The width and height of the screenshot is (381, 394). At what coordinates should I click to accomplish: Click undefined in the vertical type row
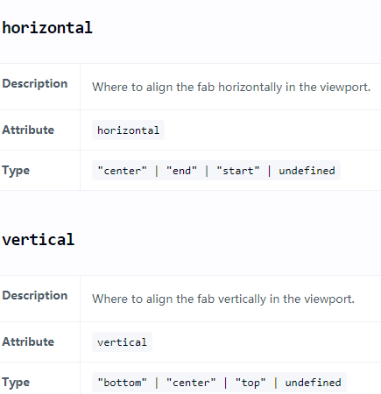click(313, 383)
